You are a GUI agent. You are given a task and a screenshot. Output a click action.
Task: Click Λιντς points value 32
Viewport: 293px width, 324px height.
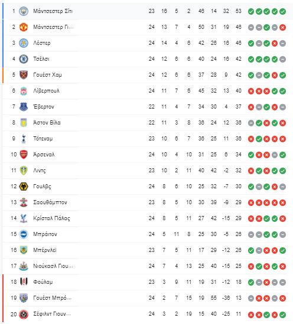238,171
